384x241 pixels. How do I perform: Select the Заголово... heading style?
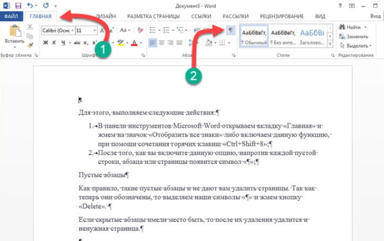[312, 36]
